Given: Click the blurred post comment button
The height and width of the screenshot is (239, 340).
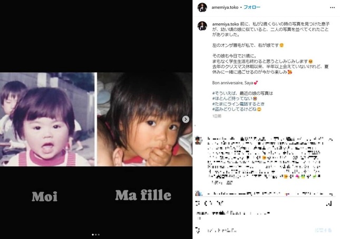Looking at the screenshot, I should click(x=323, y=230).
